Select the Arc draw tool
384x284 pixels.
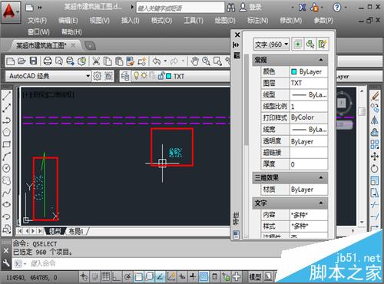(x=6, y=156)
